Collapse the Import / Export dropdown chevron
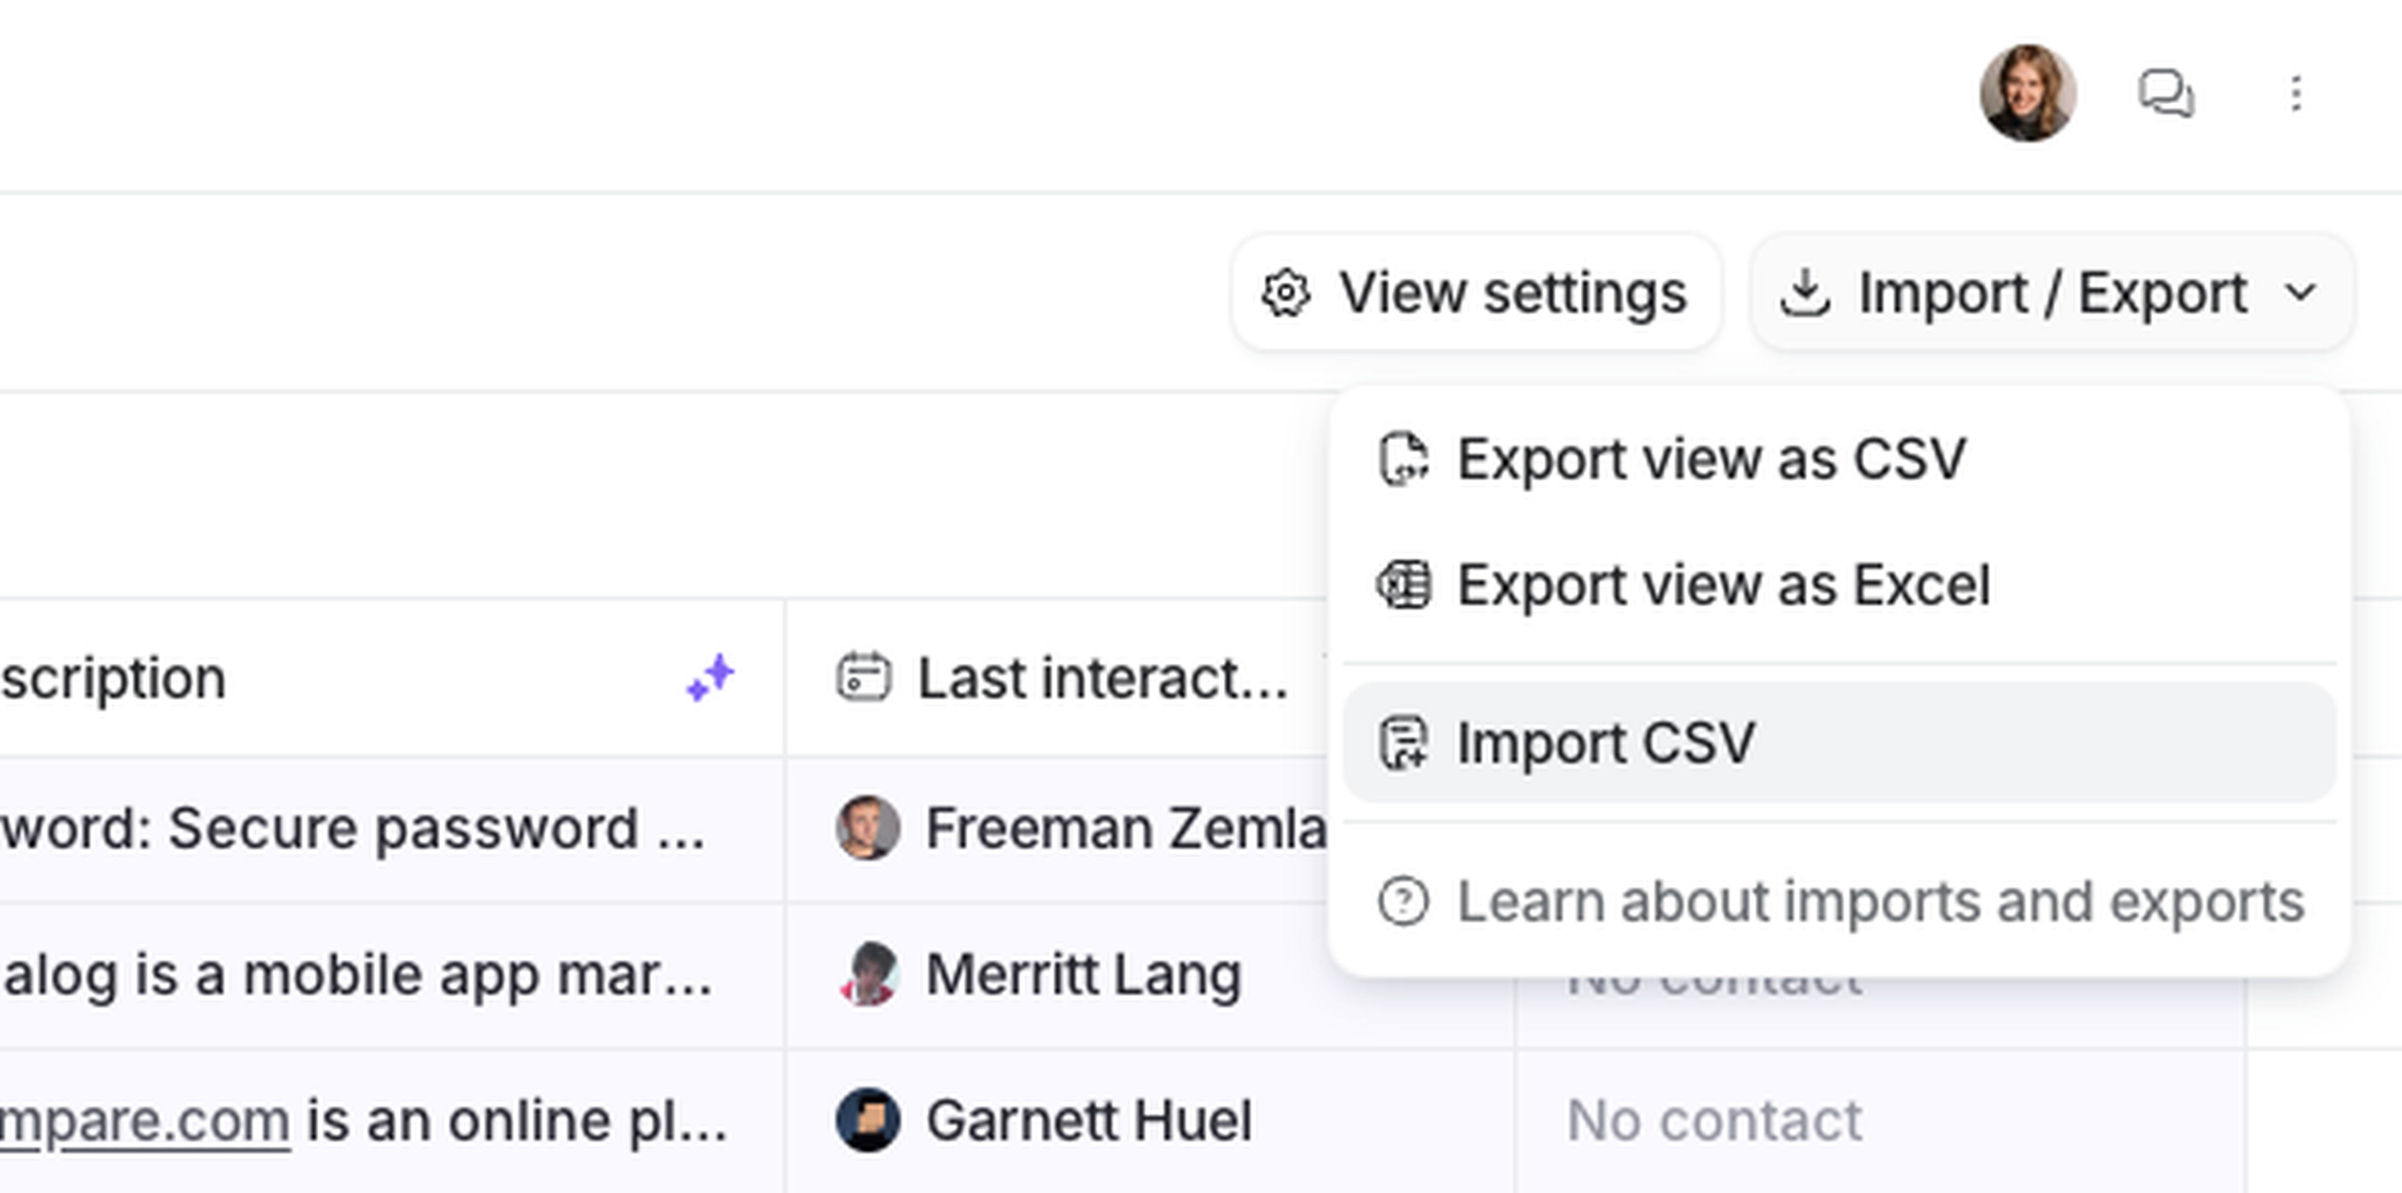This screenshot has height=1193, width=2402. pos(2301,293)
